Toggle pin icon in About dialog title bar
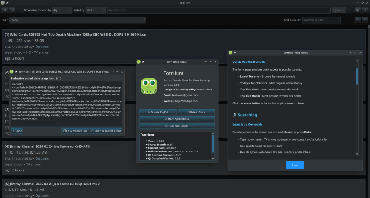The image size is (370, 198). pyautogui.click(x=143, y=62)
